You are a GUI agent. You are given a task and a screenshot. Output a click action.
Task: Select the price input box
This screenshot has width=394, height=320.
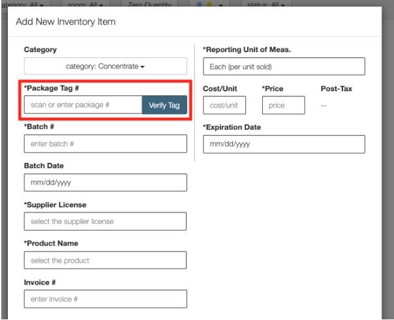283,106
